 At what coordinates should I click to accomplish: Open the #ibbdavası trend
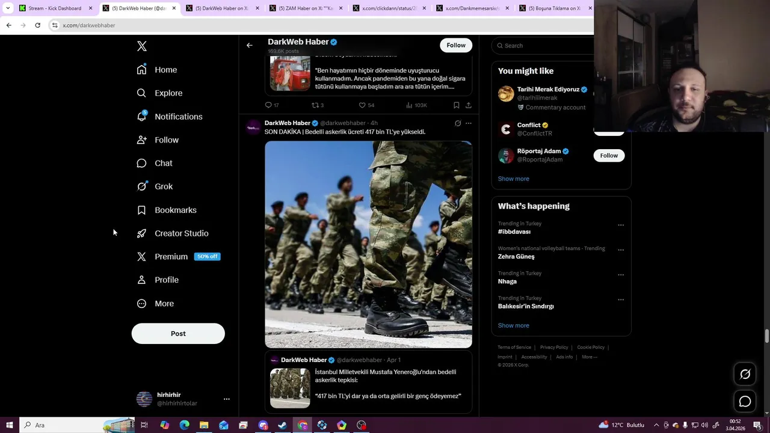pyautogui.click(x=514, y=232)
